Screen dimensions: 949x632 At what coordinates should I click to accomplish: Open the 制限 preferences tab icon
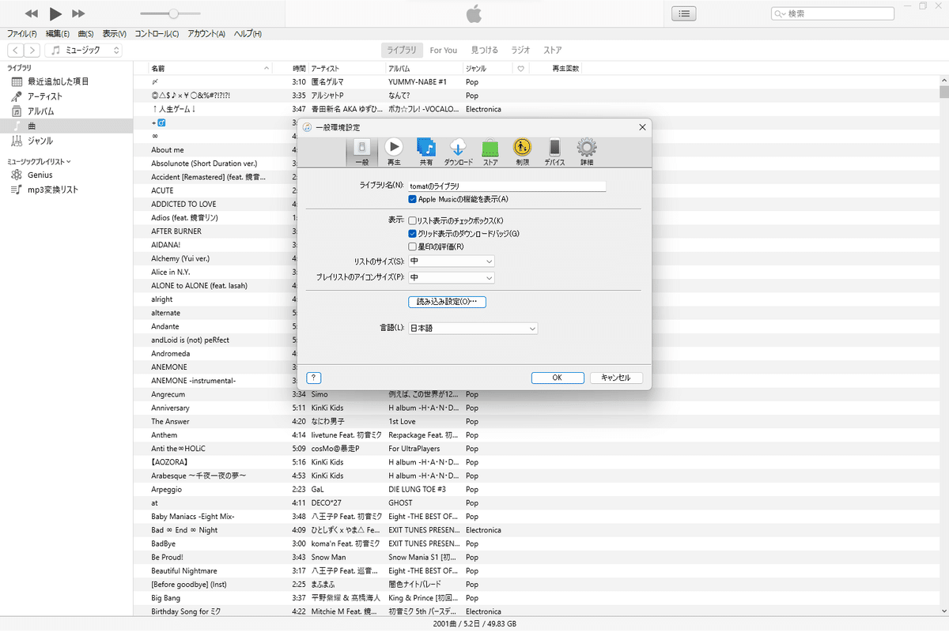pos(522,152)
